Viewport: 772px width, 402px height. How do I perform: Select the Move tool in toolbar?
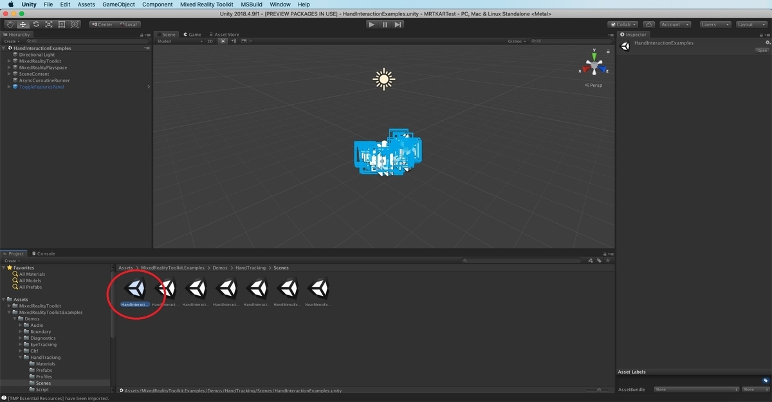pos(23,24)
